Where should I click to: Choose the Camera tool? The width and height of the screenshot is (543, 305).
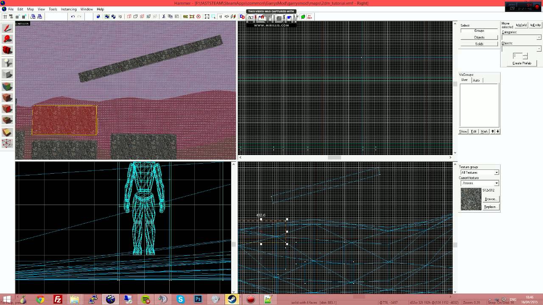pyautogui.click(x=7, y=50)
